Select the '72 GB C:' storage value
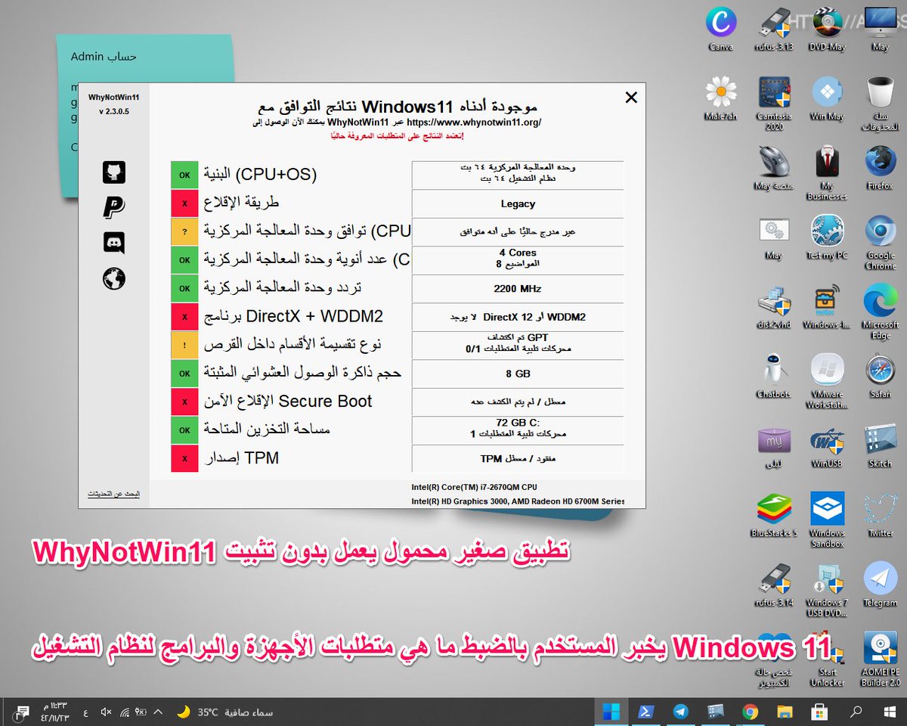907x726 pixels. [518, 423]
